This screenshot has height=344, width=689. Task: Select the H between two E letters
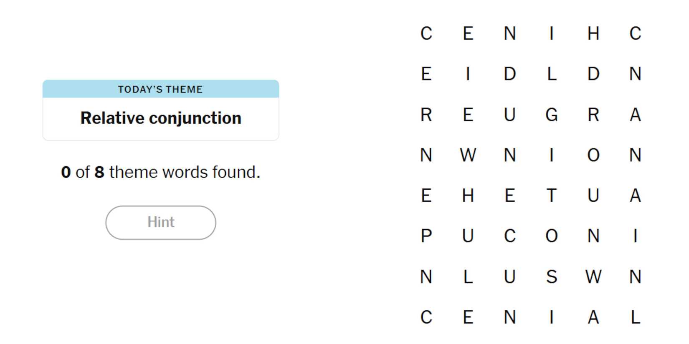[x=468, y=195]
